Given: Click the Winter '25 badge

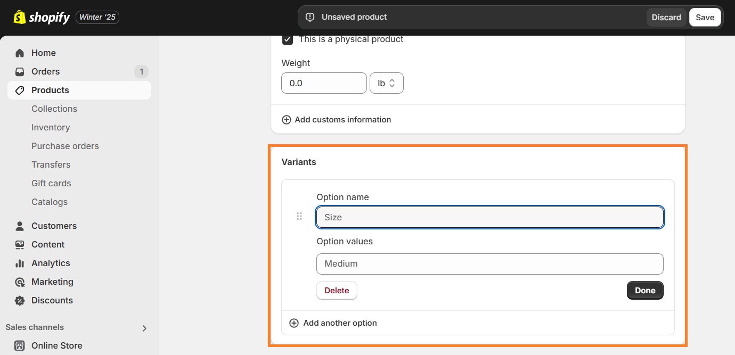Looking at the screenshot, I should point(97,17).
